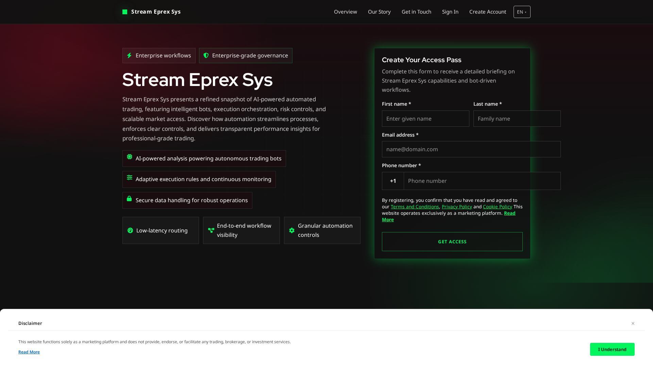Viewport: 653px width, 367px height.
Task: Click the workflow branch icon on End-to-end visibility card
Action: (211, 230)
